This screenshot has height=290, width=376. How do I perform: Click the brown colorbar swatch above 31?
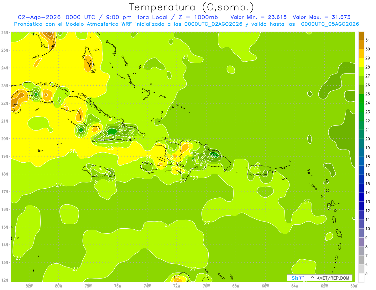(x=361, y=36)
